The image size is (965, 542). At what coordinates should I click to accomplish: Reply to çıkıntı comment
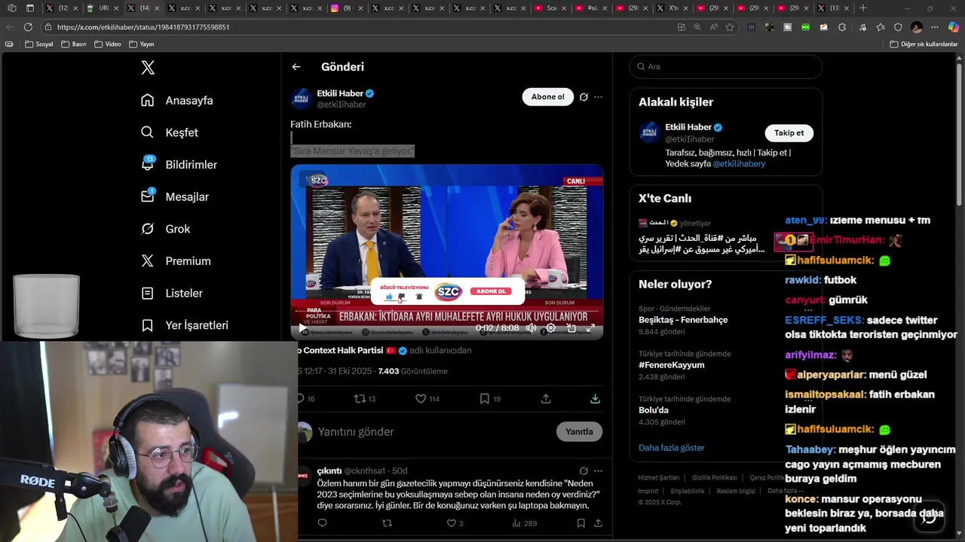tap(323, 523)
